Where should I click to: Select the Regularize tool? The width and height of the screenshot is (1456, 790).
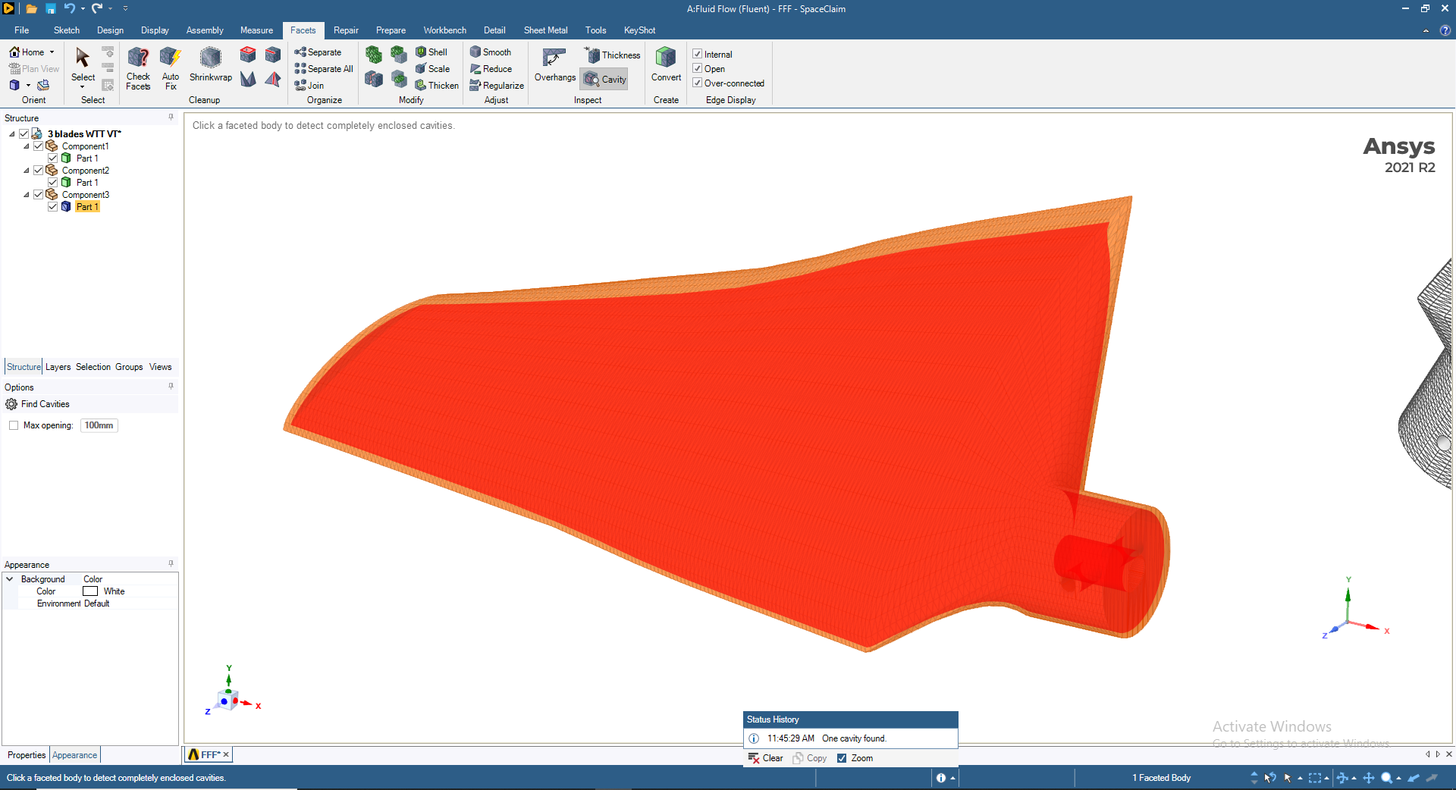pyautogui.click(x=497, y=86)
